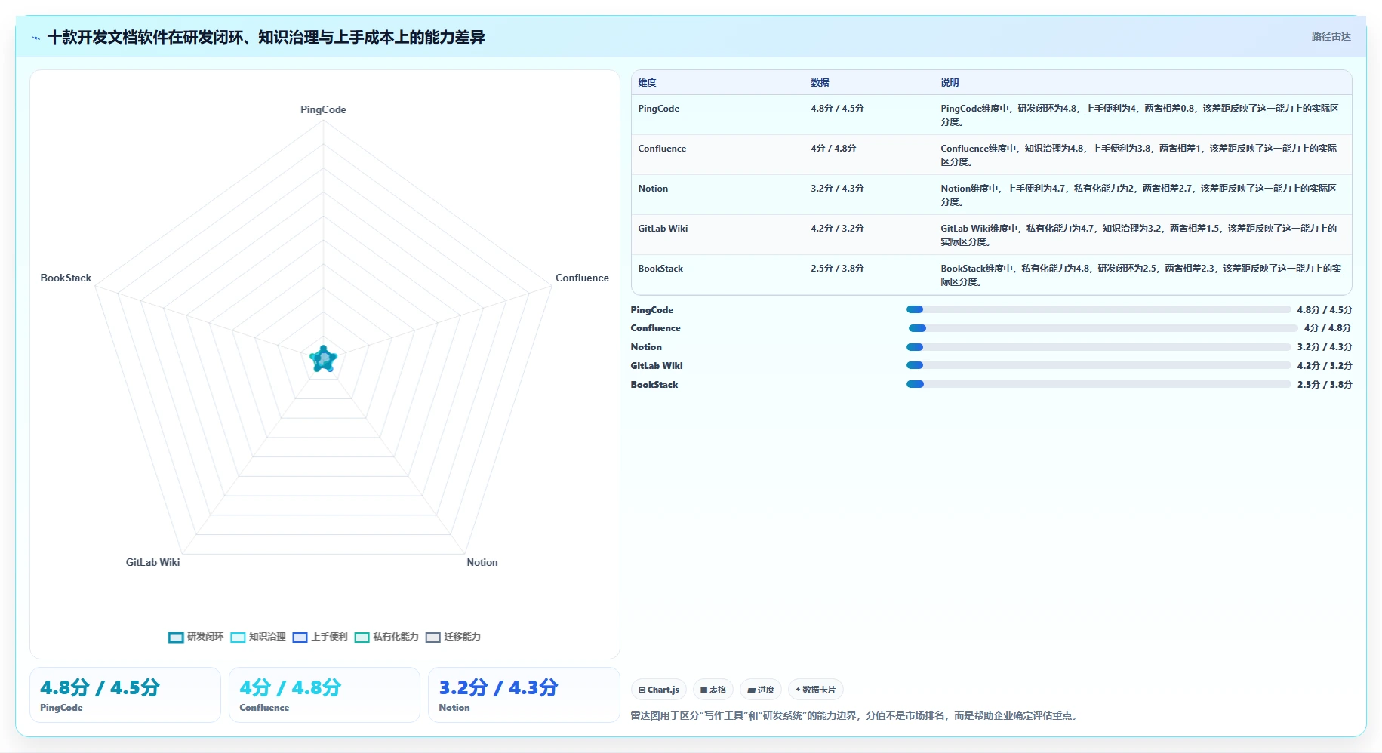Click the Chart.js tag
This screenshot has width=1382, height=753.
pos(658,690)
